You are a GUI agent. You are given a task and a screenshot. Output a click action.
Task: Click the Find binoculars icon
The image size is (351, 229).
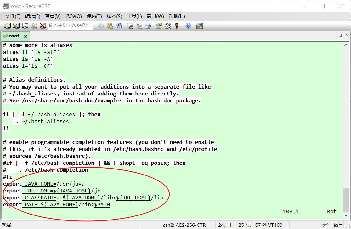pos(119,26)
